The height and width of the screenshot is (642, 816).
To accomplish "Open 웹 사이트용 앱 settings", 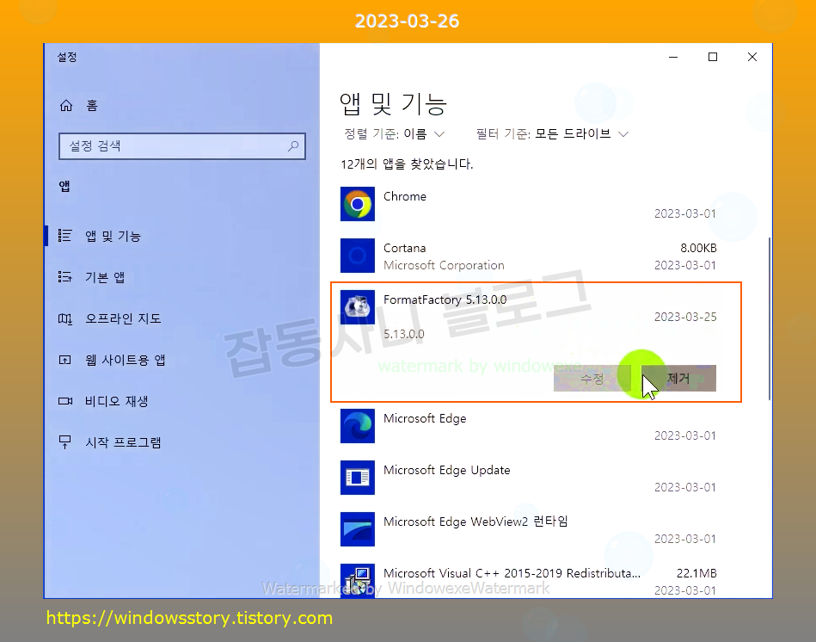I will 125,360.
